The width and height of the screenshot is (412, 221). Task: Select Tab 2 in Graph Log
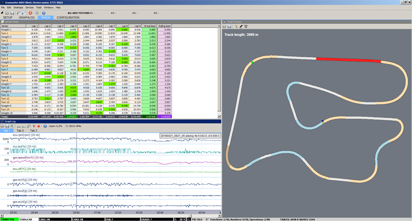(21, 131)
